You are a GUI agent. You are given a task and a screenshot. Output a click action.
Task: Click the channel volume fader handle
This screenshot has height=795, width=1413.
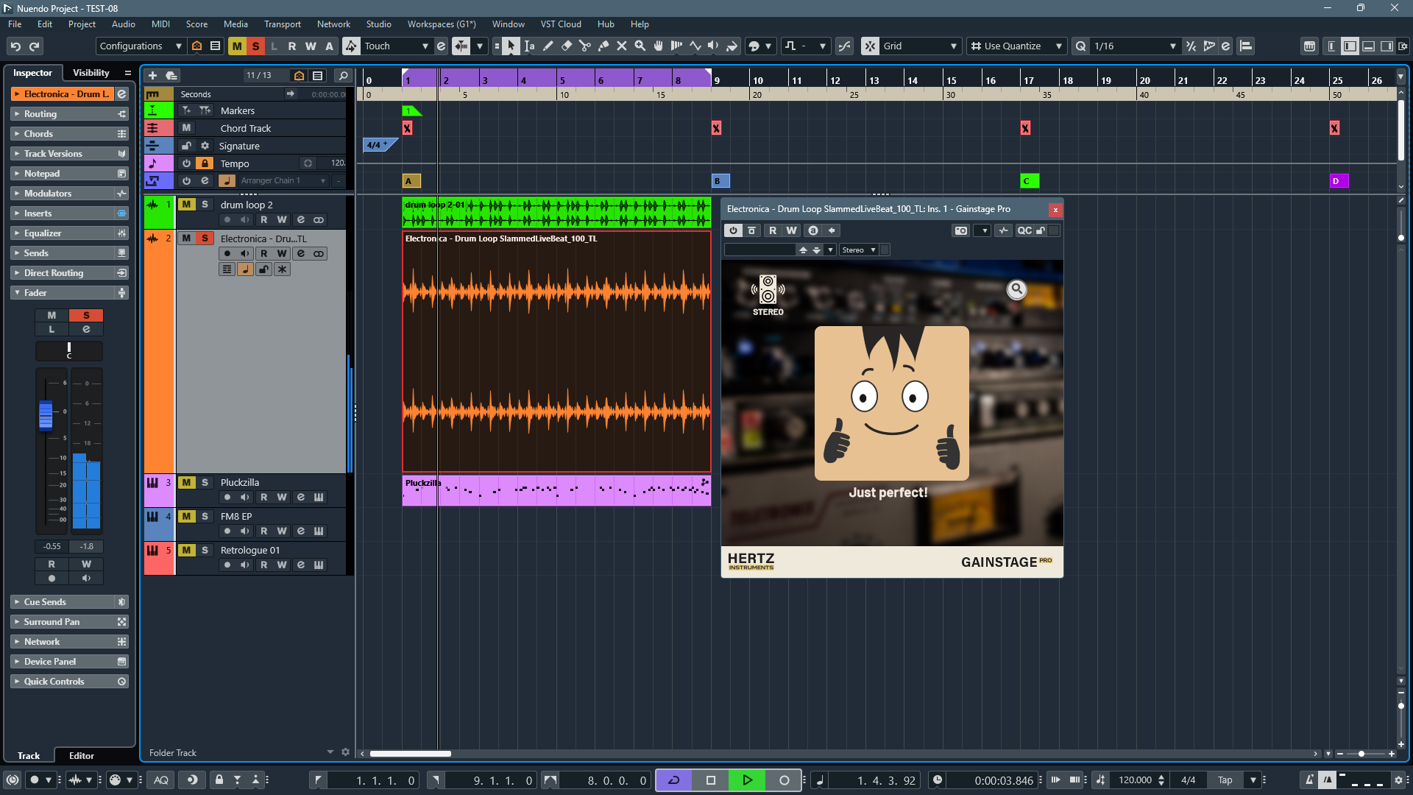click(x=46, y=414)
